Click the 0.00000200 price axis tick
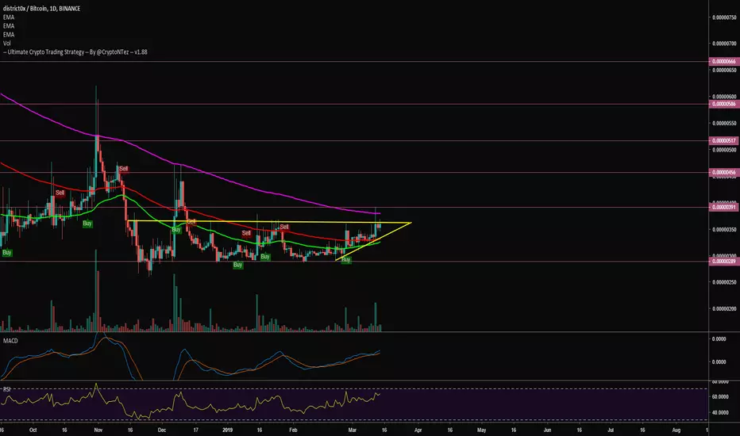This screenshot has height=436, width=740. tap(724, 308)
